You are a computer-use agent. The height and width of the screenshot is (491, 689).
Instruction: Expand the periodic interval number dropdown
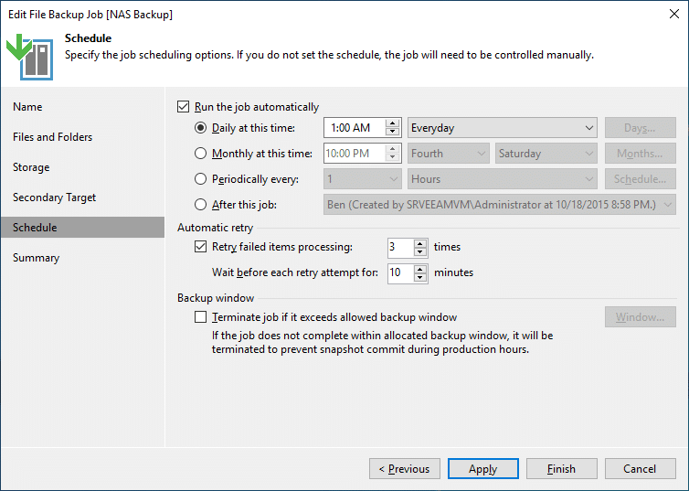(x=363, y=179)
